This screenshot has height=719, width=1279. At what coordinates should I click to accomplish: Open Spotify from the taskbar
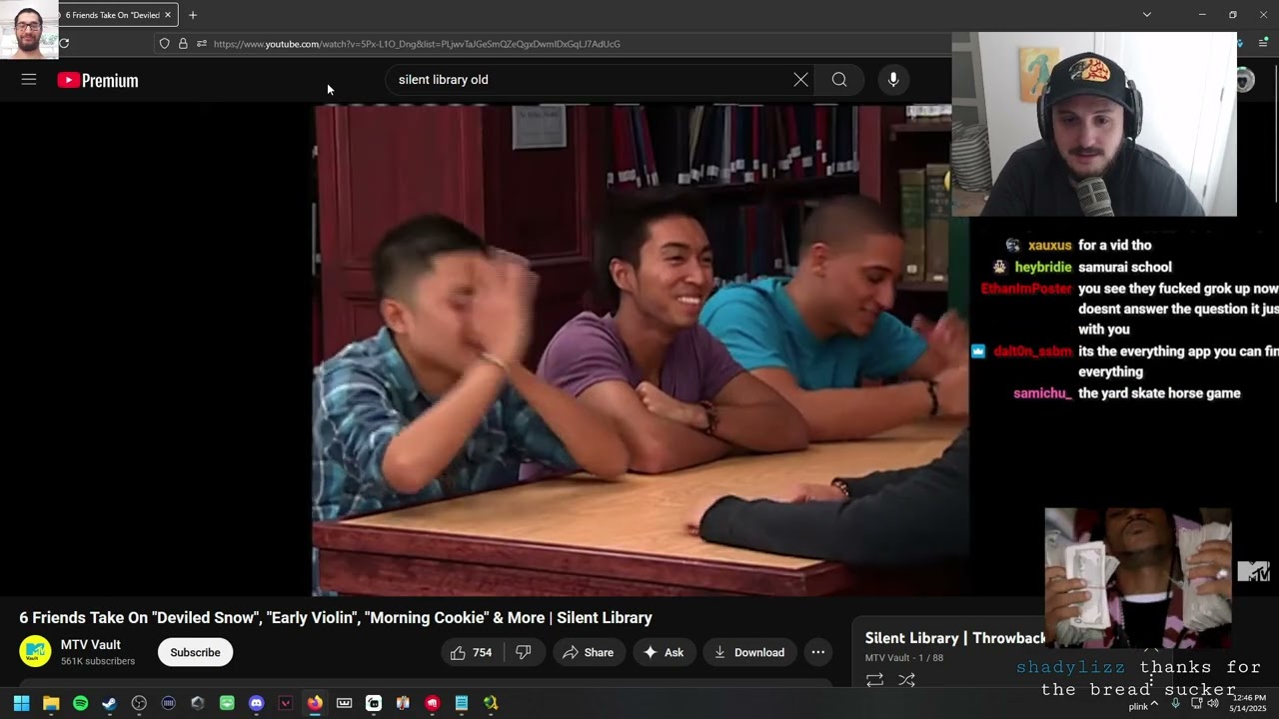[x=81, y=703]
